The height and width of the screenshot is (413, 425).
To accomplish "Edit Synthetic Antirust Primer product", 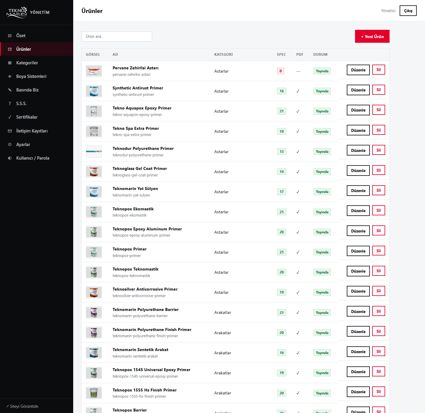I will point(358,90).
